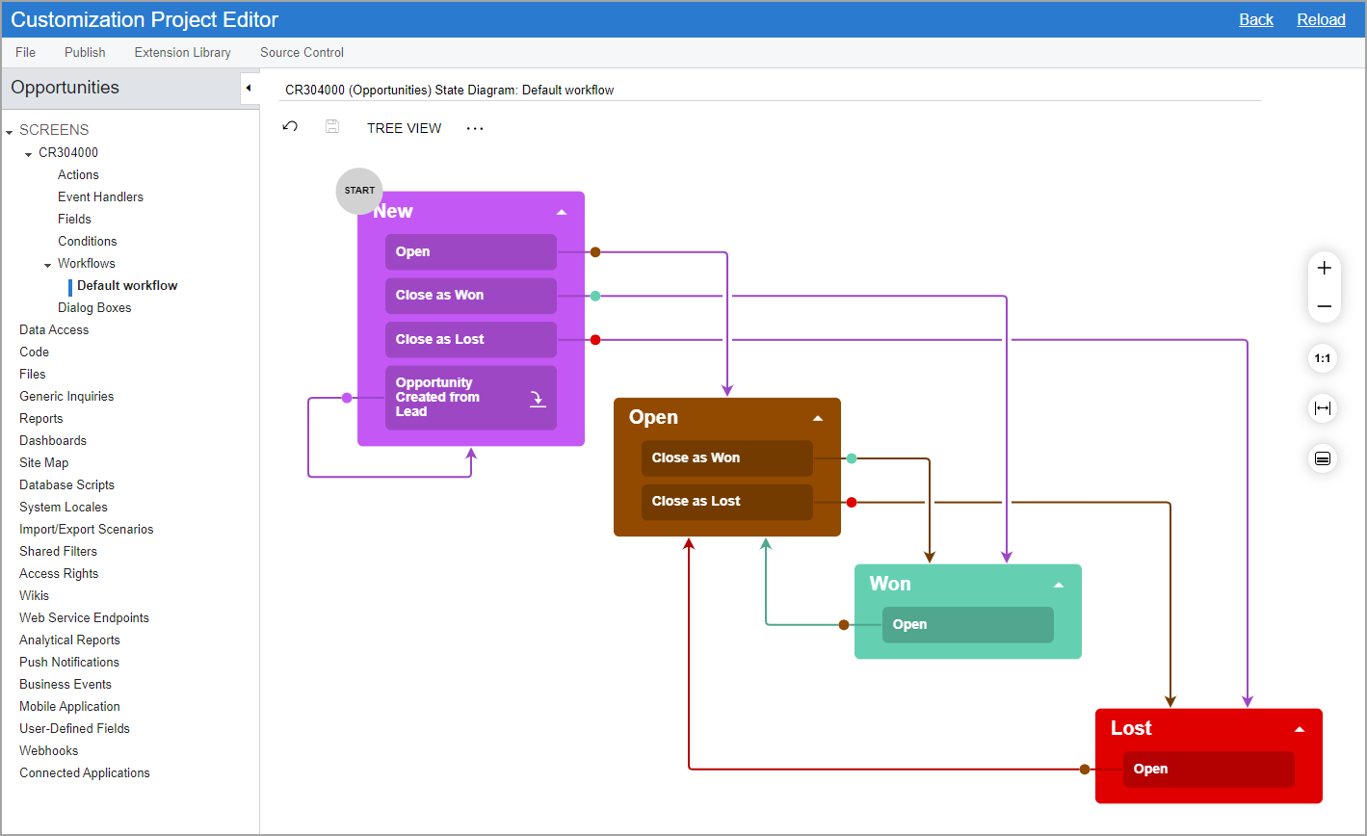Collapse the Won state box
This screenshot has height=836, width=1367.
[1059, 585]
